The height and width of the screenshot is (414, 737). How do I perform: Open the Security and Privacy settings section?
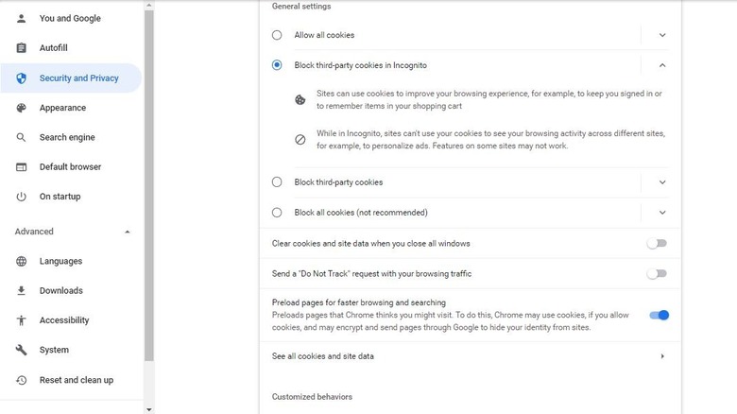78,78
